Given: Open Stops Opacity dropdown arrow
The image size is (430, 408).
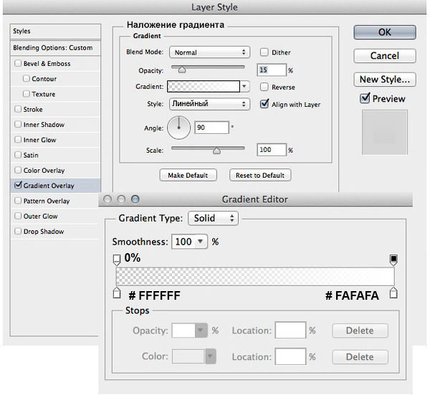Looking at the screenshot, I should point(201,330).
